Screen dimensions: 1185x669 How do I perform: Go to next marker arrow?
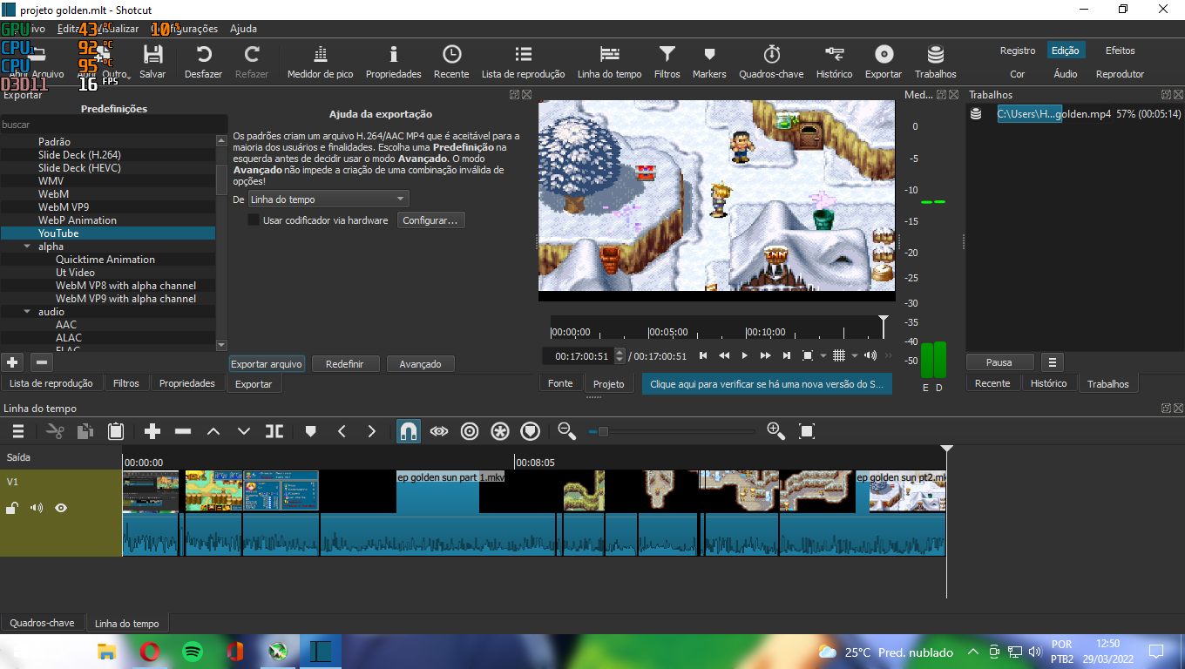pos(372,430)
